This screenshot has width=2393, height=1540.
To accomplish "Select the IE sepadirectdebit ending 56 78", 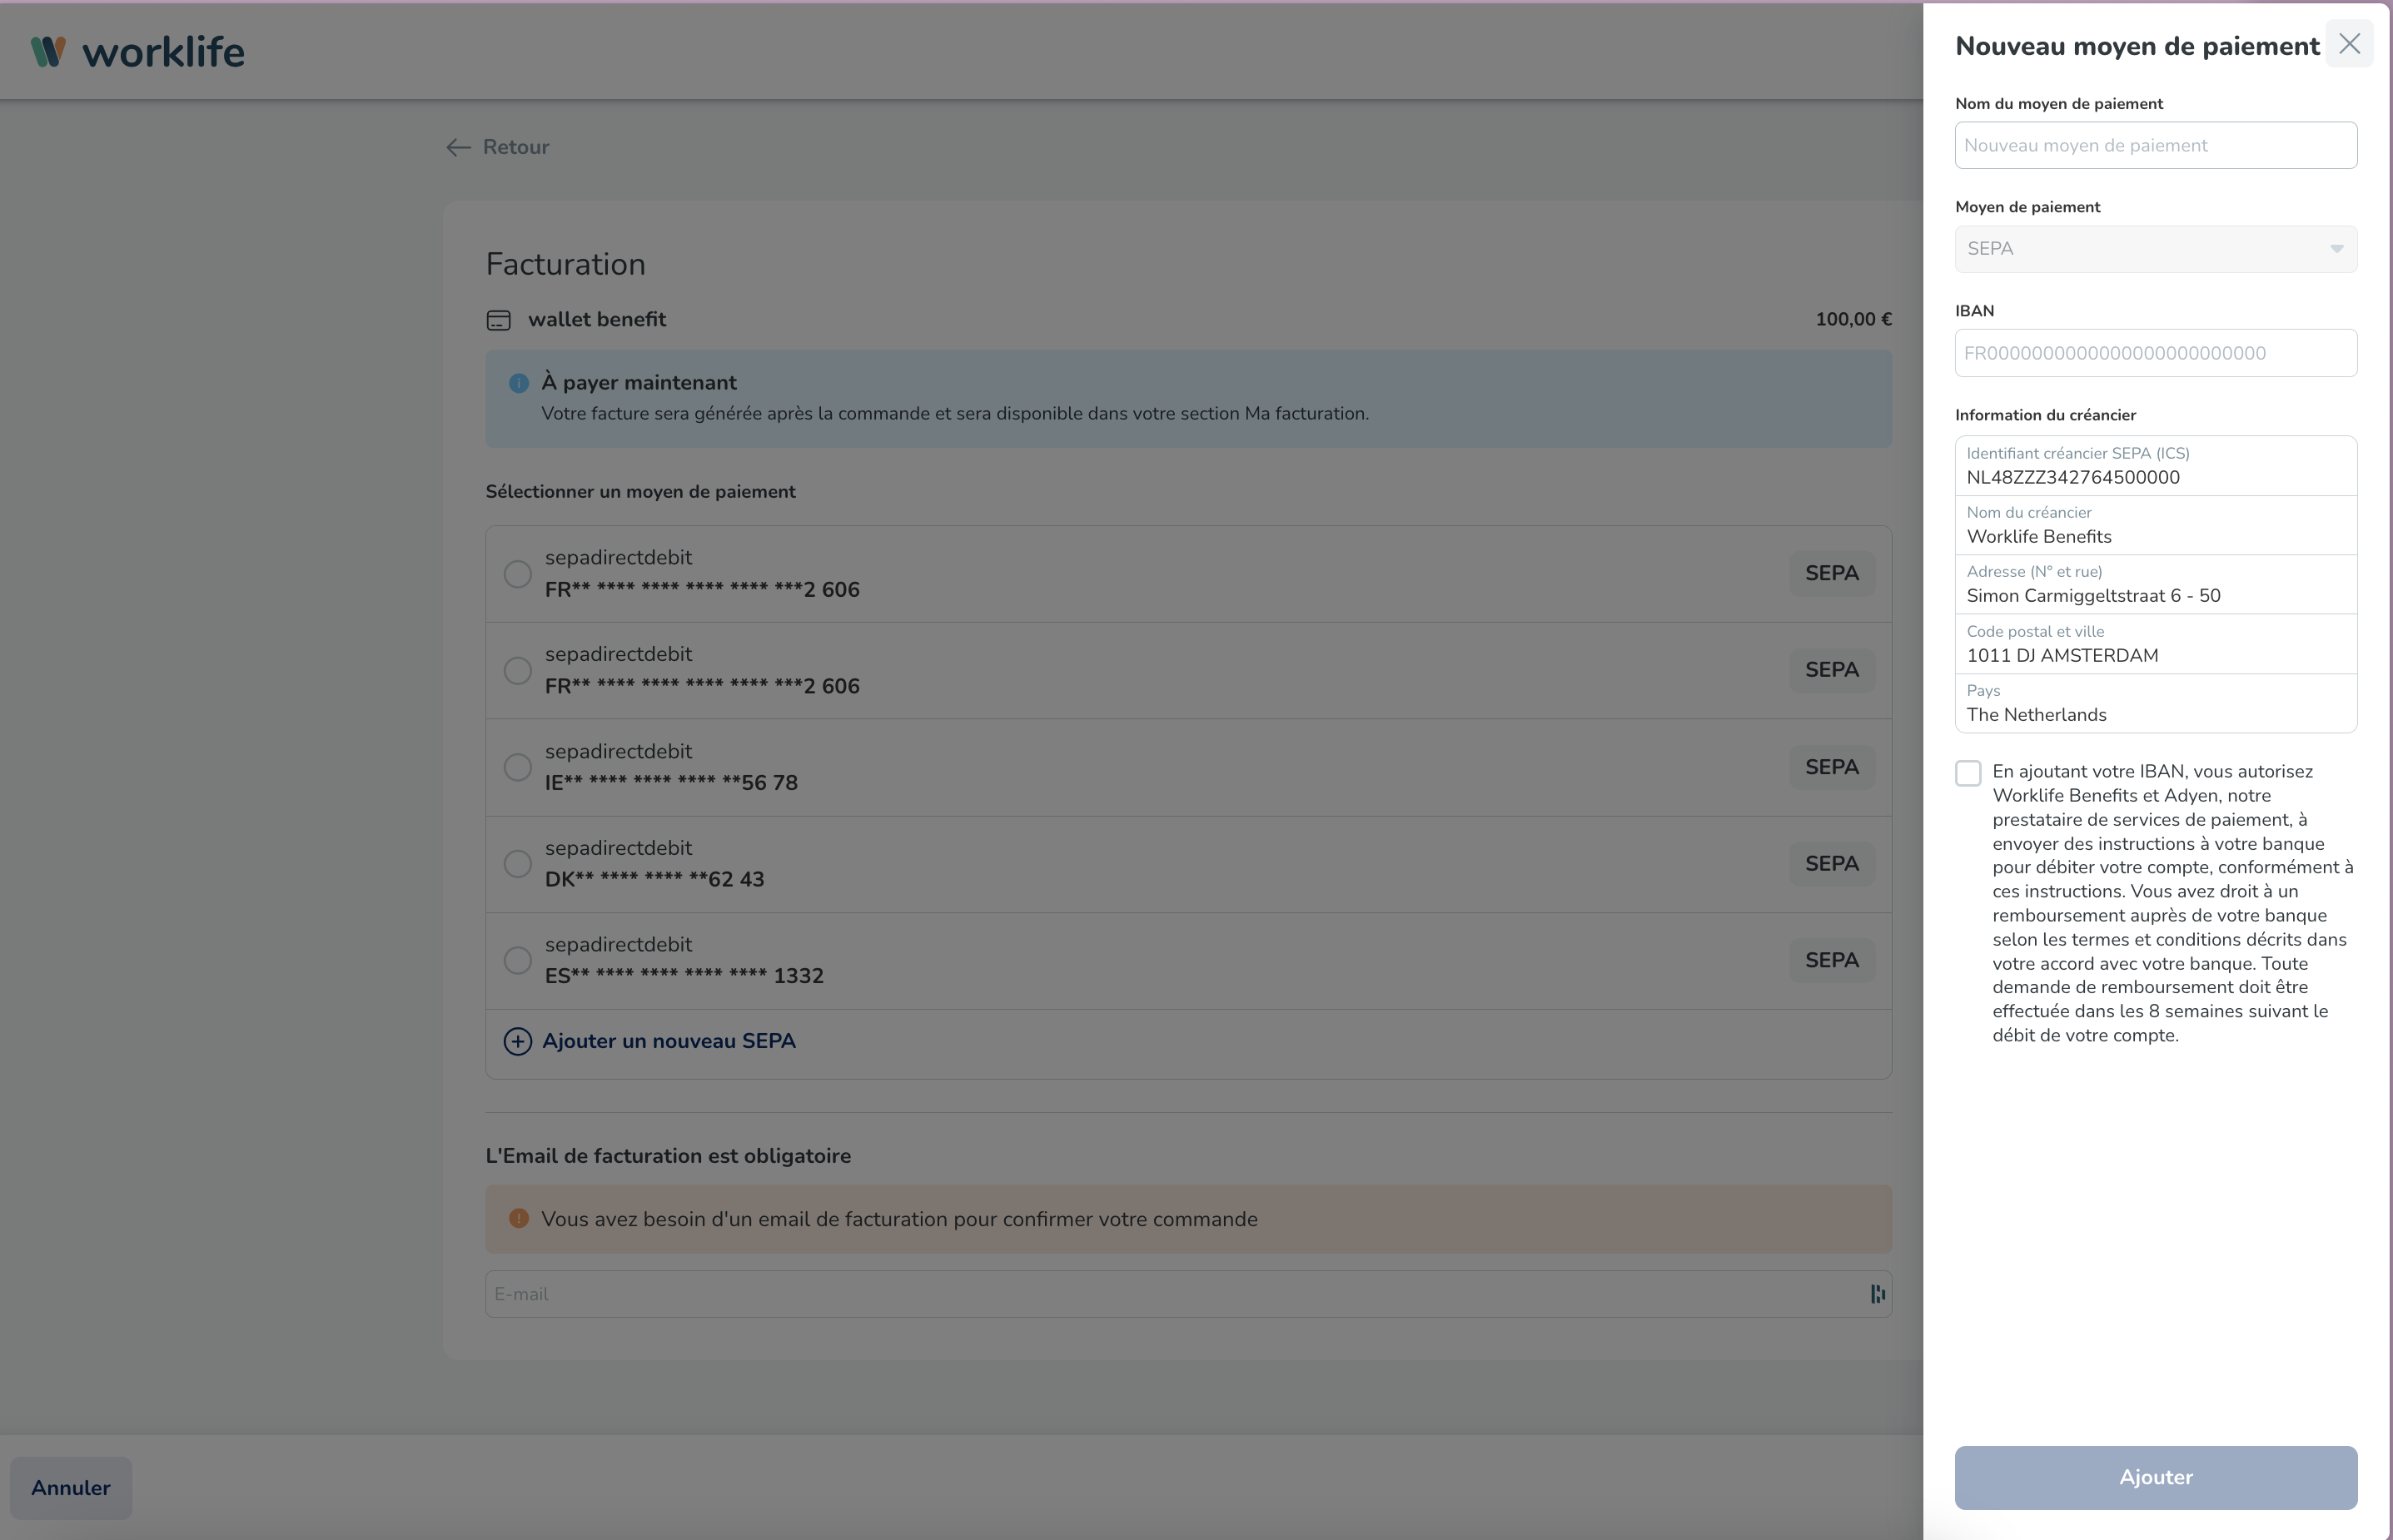I will [517, 767].
